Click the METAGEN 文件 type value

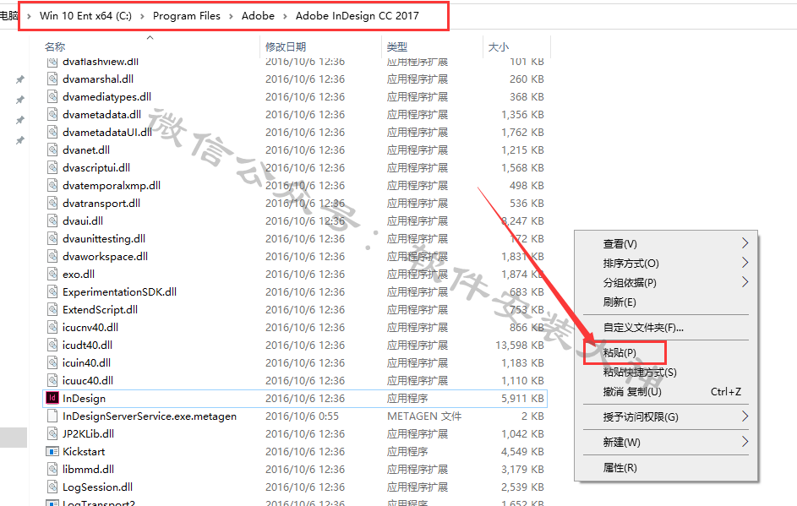424,416
